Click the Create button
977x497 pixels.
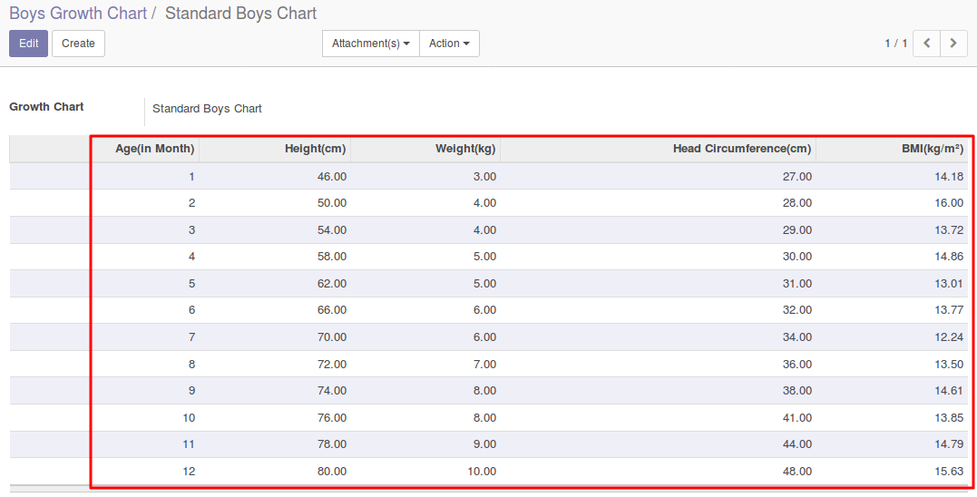[x=78, y=44]
